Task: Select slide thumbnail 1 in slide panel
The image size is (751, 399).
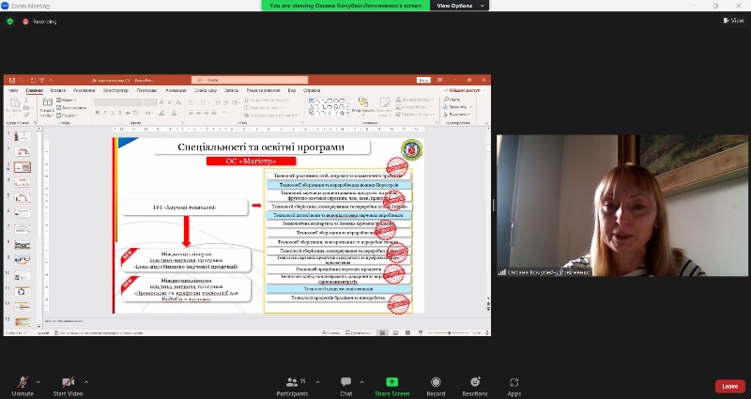Action: (x=23, y=136)
